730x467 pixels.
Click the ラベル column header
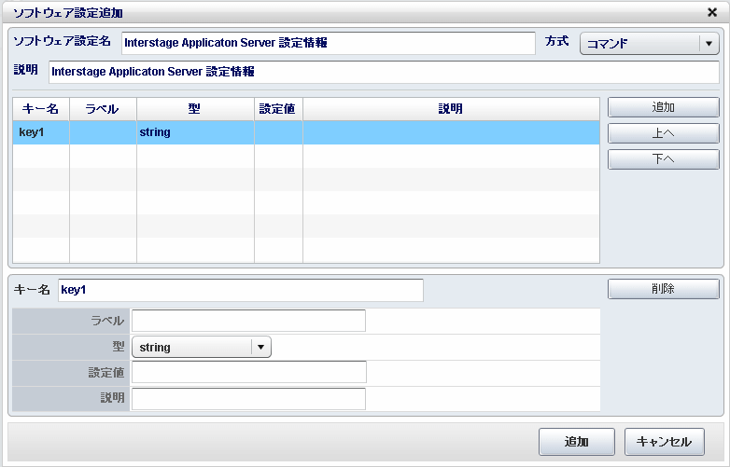[x=103, y=109]
